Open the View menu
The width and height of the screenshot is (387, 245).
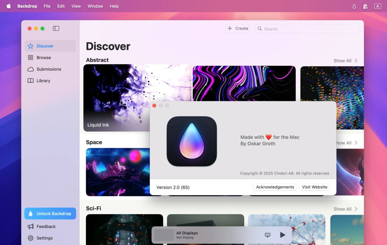point(76,6)
